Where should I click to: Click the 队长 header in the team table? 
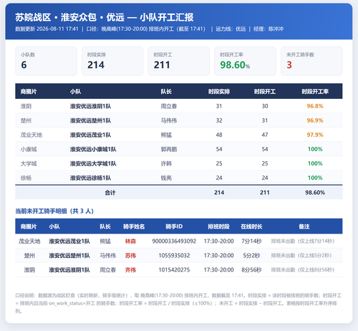(166, 92)
